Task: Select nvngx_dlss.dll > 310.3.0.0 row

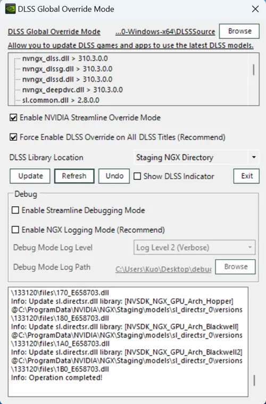Action: point(65,59)
